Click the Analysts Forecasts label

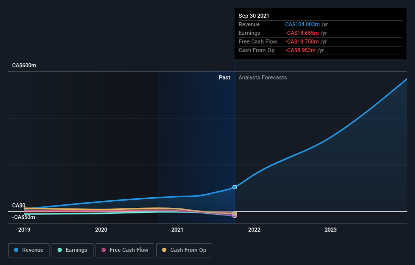[x=262, y=77]
